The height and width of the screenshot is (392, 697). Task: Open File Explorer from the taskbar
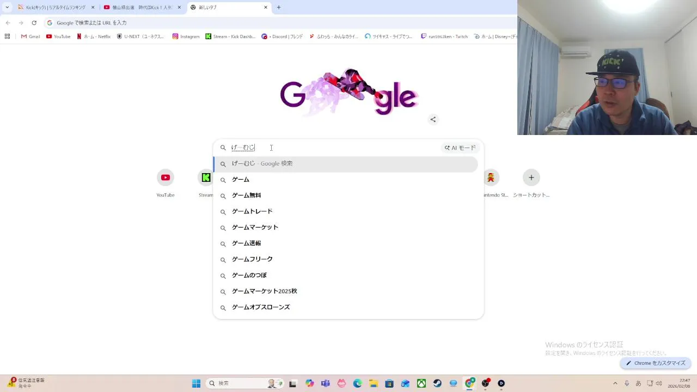[x=374, y=383]
